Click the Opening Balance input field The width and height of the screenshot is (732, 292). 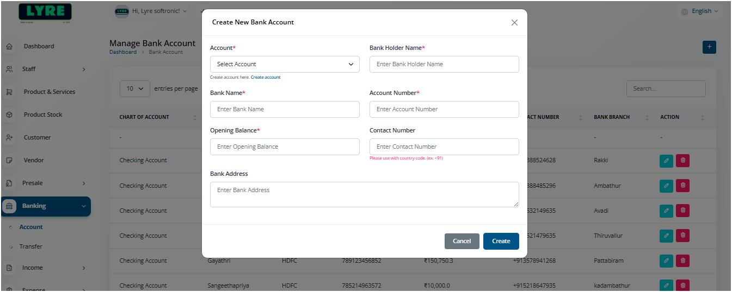(285, 147)
